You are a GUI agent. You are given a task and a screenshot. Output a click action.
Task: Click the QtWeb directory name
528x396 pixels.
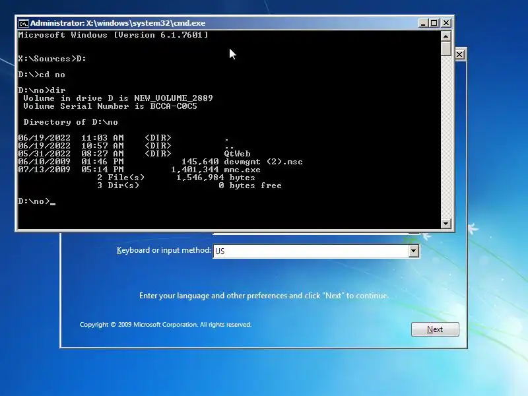[x=238, y=154]
